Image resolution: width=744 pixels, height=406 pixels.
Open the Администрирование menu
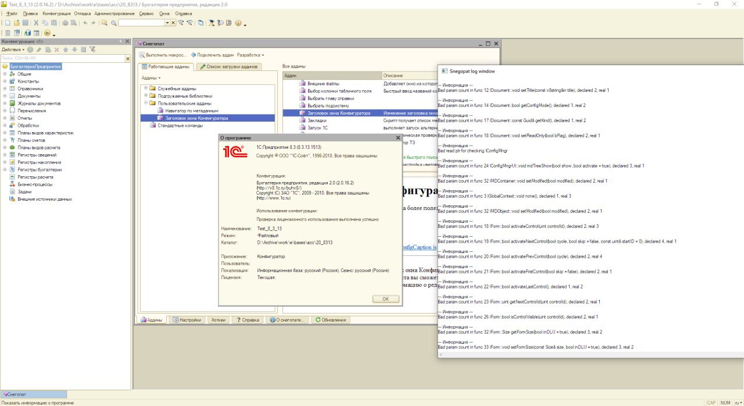pos(116,13)
